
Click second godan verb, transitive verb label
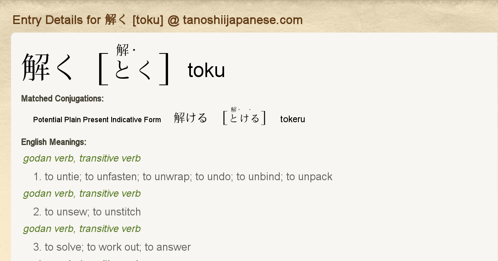click(x=82, y=193)
